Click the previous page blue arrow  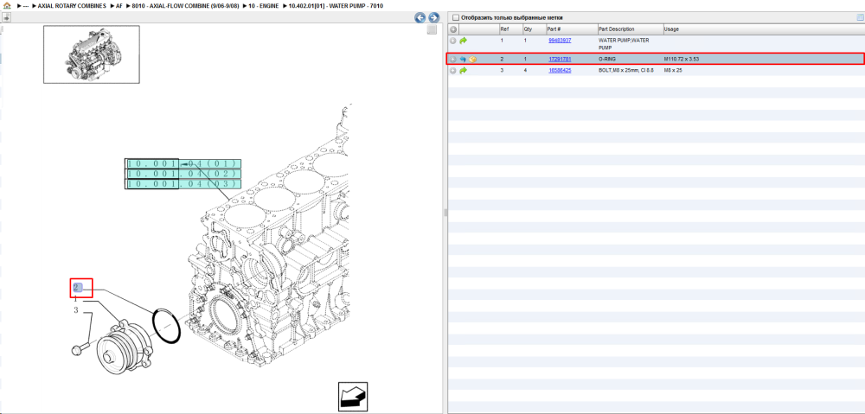(x=420, y=17)
